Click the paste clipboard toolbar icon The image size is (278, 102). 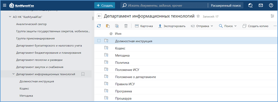pyautogui.click(x=108, y=26)
